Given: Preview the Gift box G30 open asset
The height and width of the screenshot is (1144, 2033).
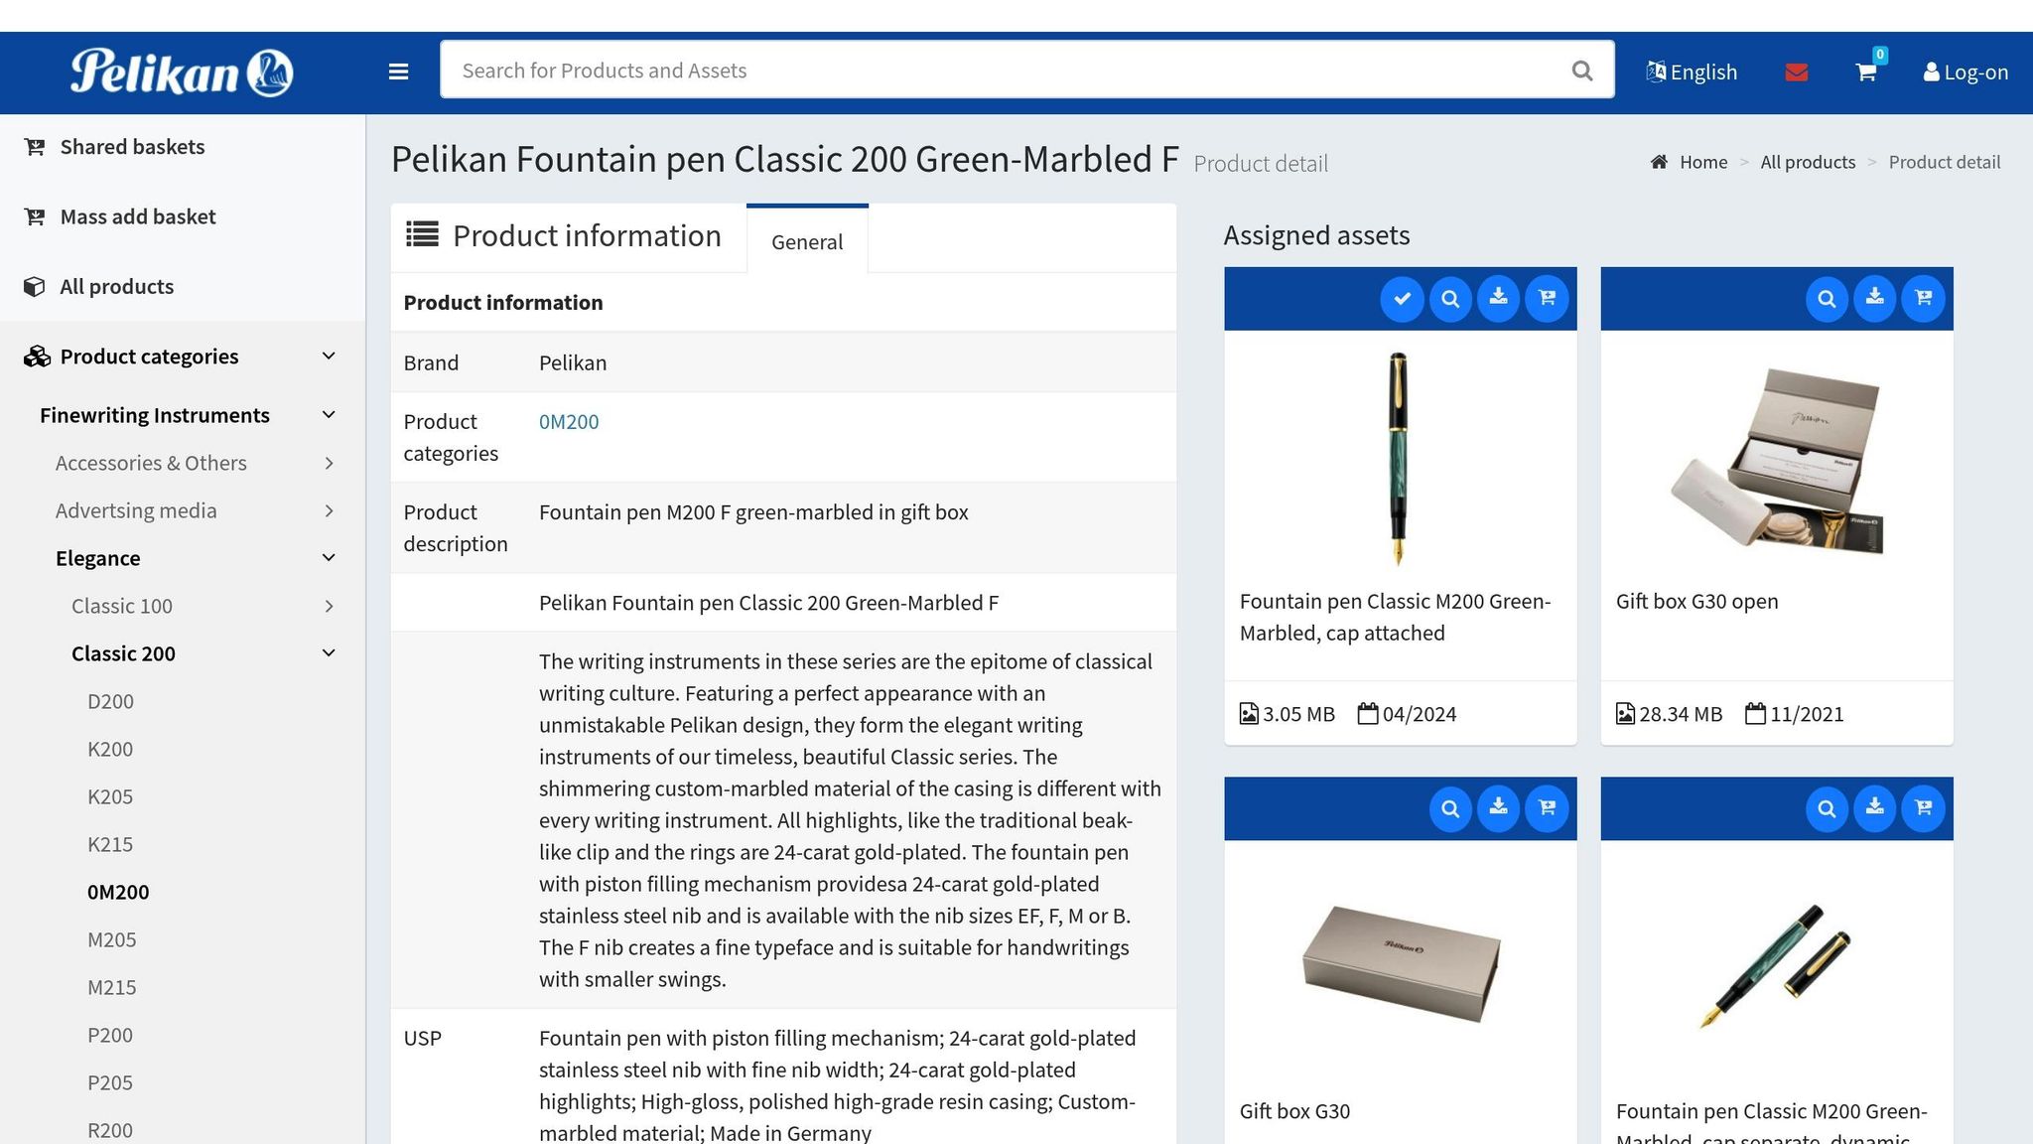Looking at the screenshot, I should point(1827,298).
